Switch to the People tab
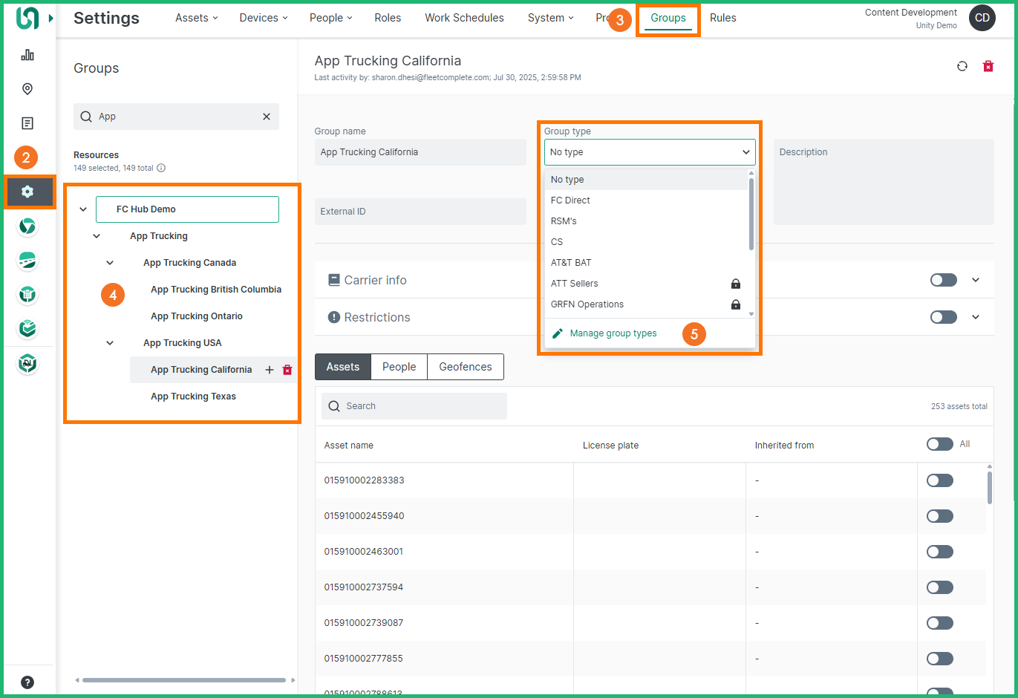The height and width of the screenshot is (698, 1018). tap(399, 367)
